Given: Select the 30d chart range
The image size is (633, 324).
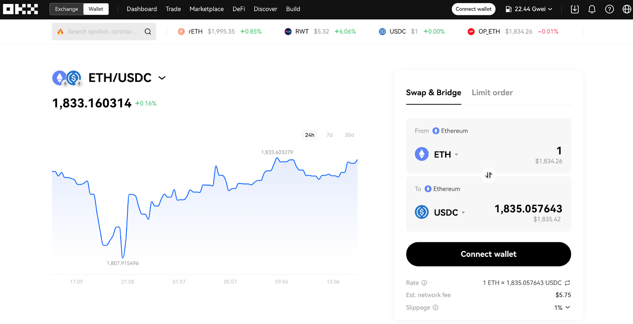Looking at the screenshot, I should coord(349,135).
